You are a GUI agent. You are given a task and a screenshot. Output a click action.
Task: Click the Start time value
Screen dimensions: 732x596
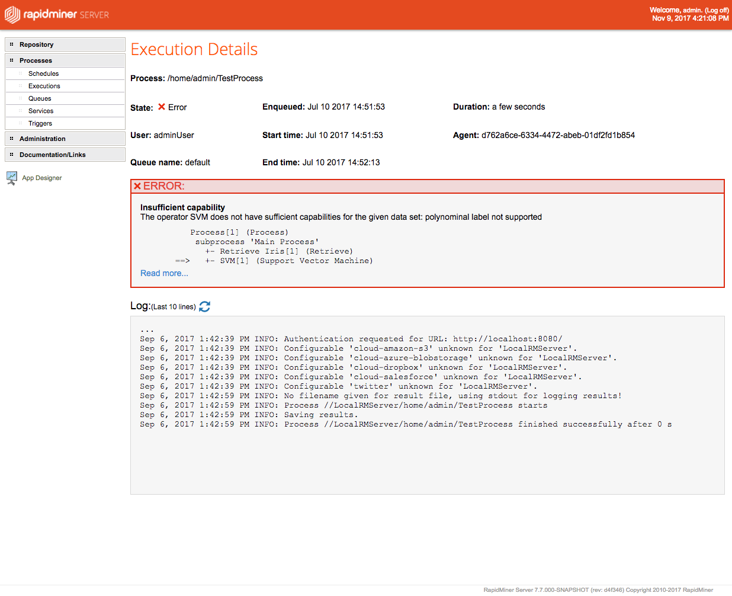(x=344, y=135)
